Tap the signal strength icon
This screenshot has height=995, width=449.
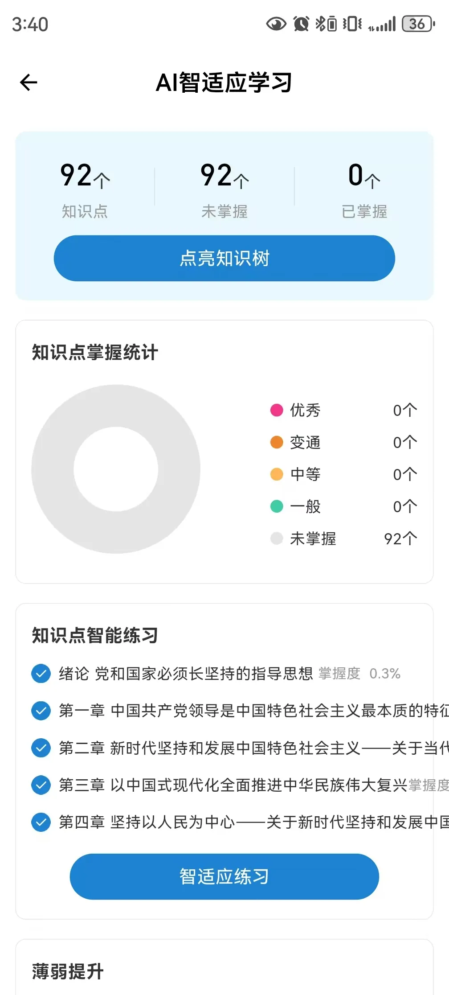pos(382,25)
